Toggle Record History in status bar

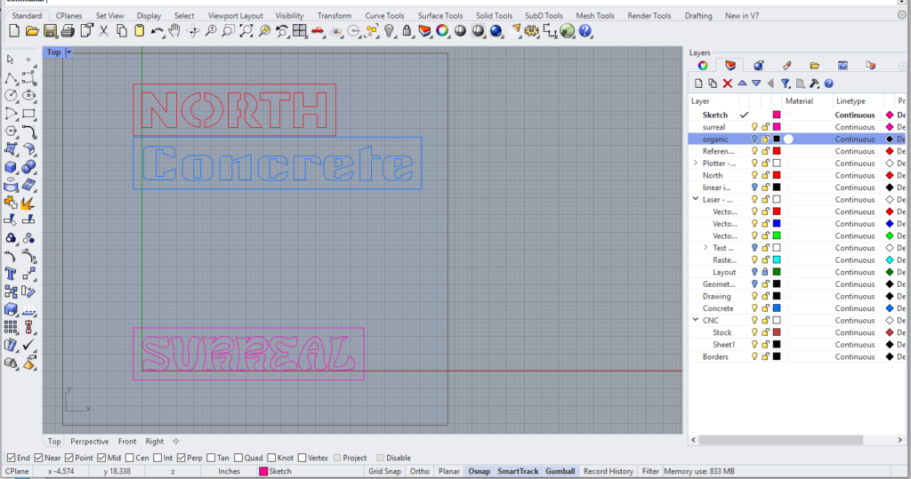[609, 471]
